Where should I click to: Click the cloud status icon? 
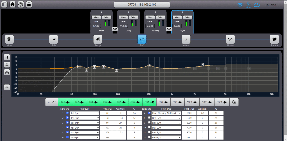tap(257, 5)
